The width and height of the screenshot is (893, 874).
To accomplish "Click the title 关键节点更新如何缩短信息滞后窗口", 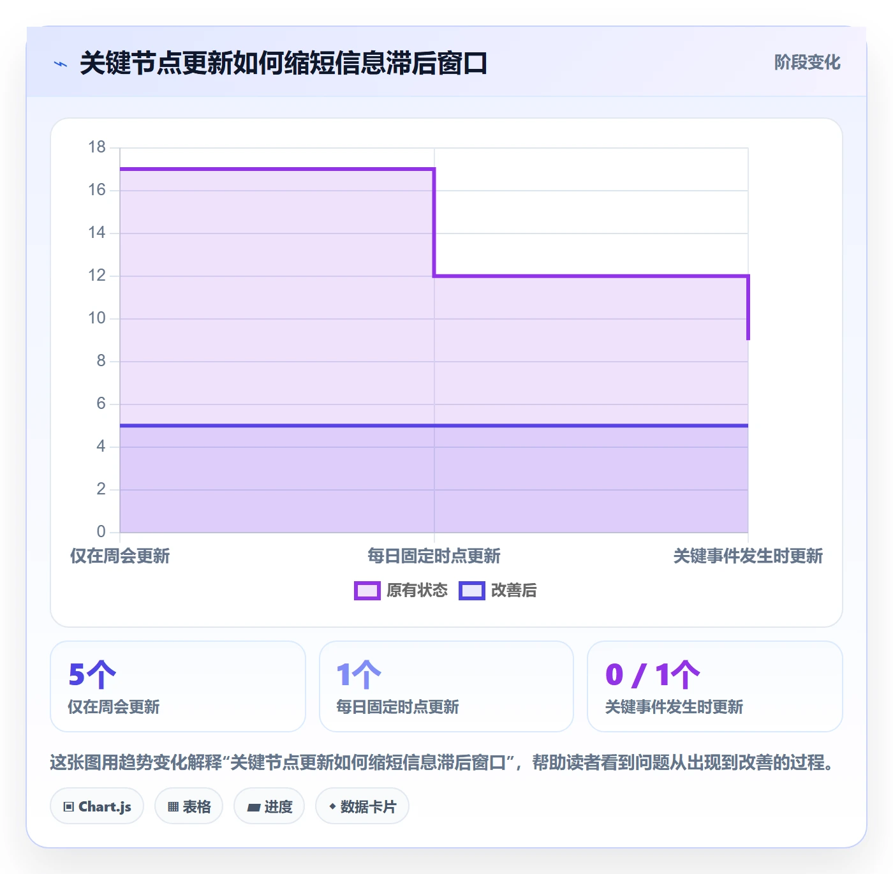I will pos(284,64).
